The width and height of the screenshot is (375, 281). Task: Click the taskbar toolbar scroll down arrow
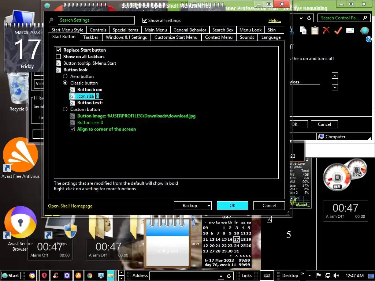(121, 278)
